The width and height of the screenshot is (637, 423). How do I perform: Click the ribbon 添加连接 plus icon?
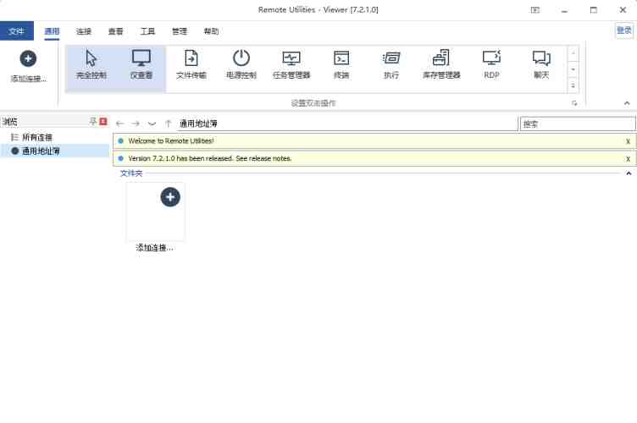(28, 59)
